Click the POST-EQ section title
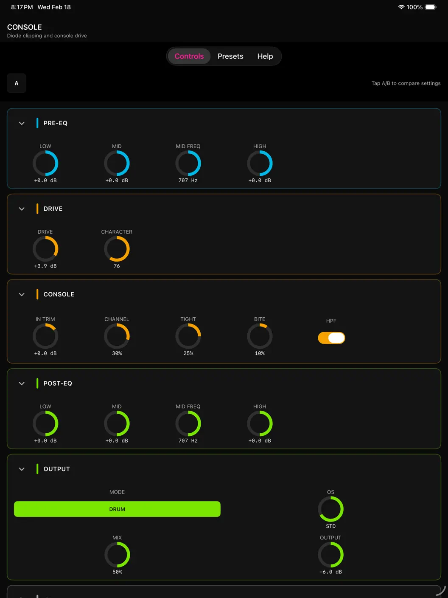448x598 pixels. click(x=58, y=384)
